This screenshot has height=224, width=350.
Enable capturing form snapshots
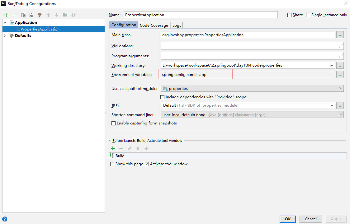(x=114, y=123)
